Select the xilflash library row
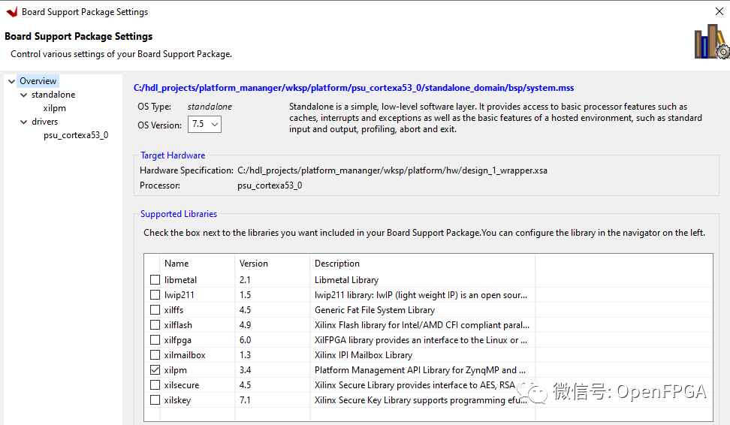 pyautogui.click(x=178, y=325)
